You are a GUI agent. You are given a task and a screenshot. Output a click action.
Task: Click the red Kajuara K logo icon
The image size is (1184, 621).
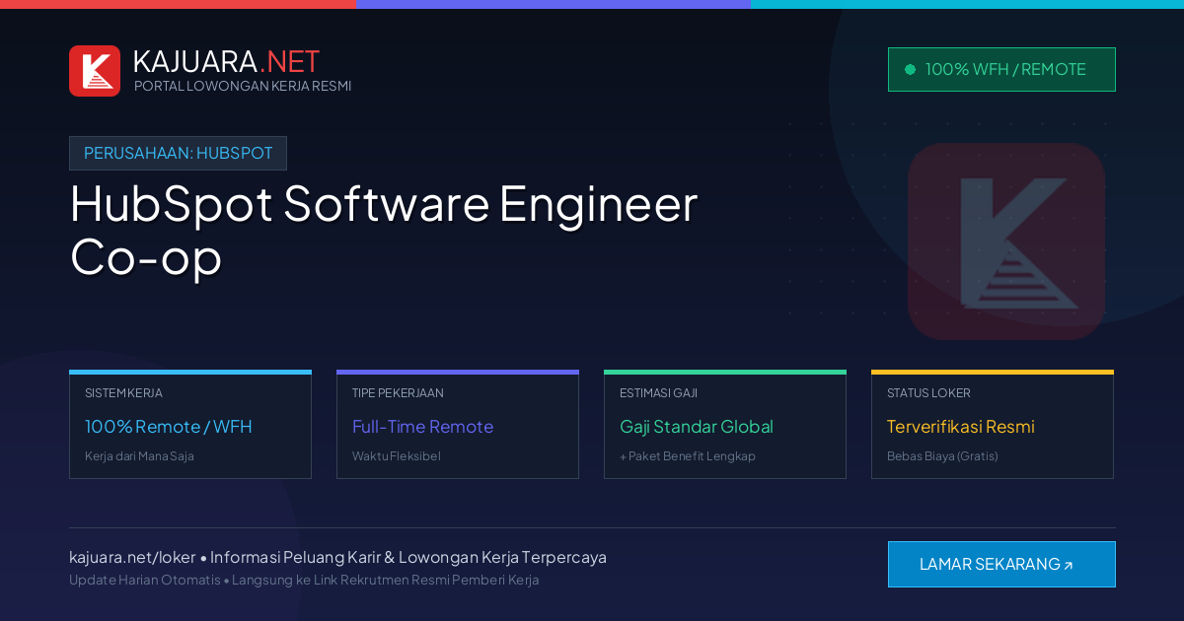coord(95,71)
